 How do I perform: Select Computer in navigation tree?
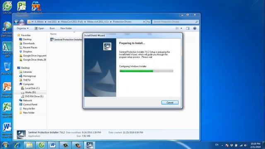pos(26,84)
